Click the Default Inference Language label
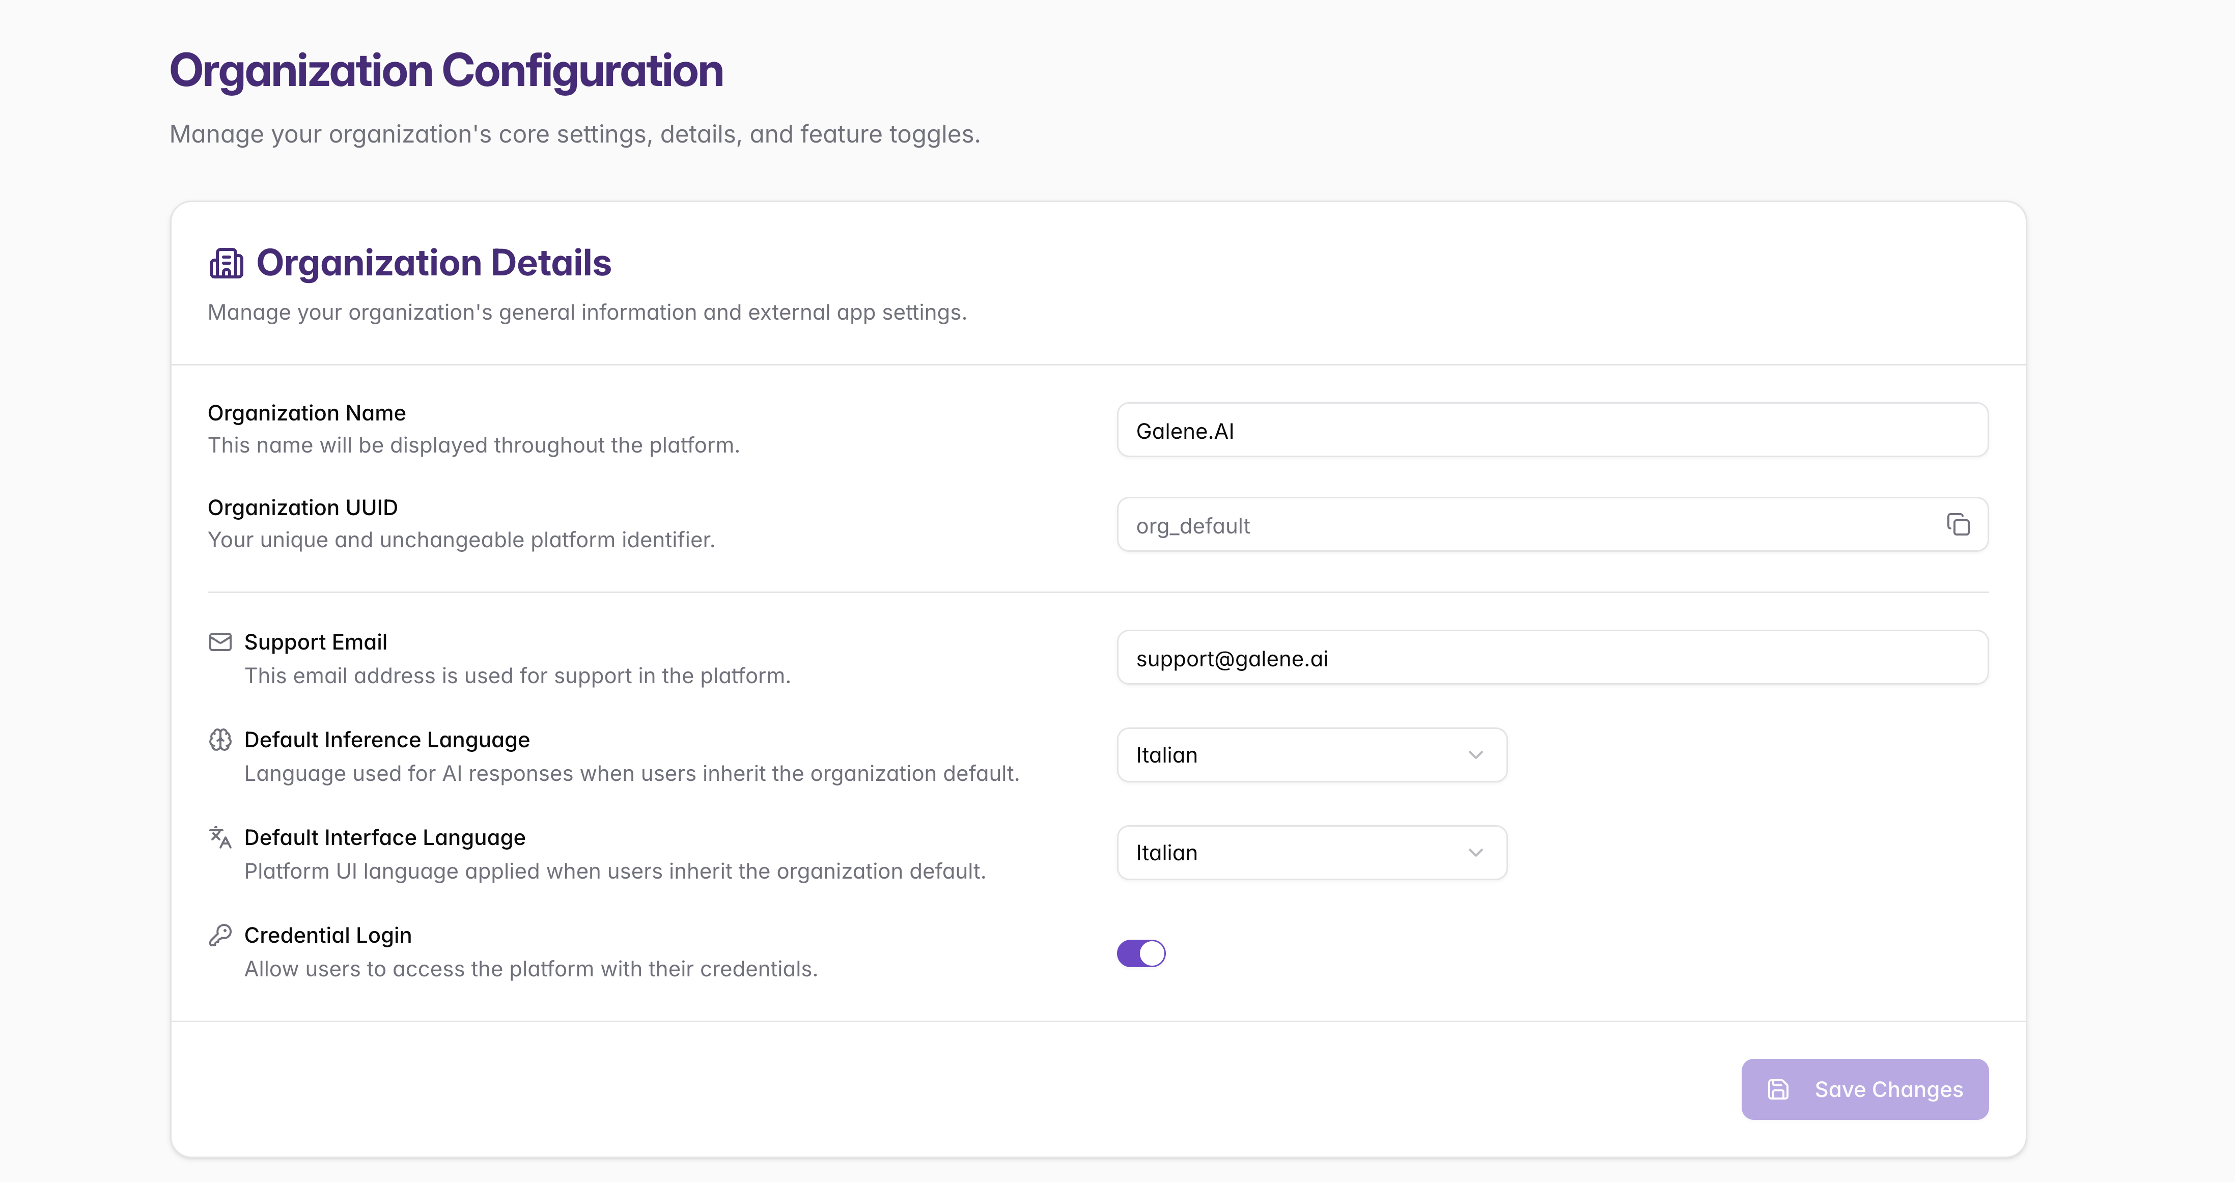Image resolution: width=2235 pixels, height=1182 pixels. tap(387, 740)
